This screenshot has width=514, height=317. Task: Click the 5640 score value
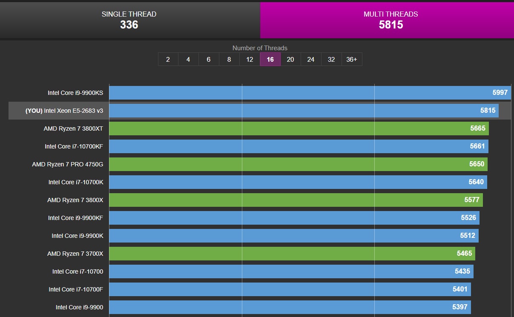point(476,182)
